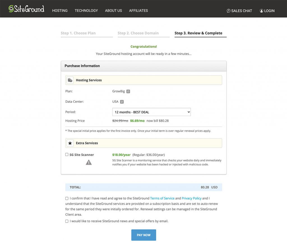Open the Hosting menu in navigation
Viewport: 287px width, 247px height.
60,11
